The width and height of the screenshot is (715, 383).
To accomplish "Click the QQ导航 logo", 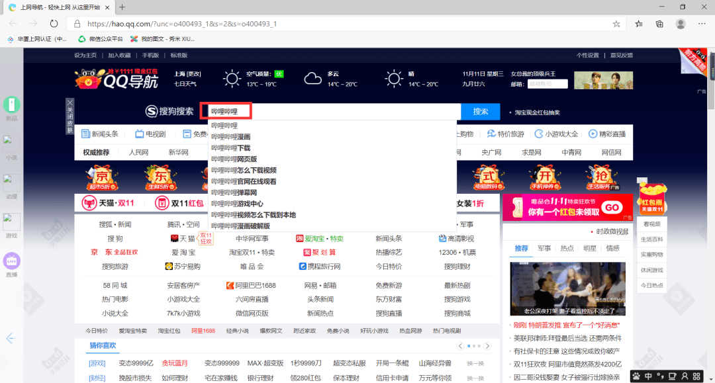I will (117, 78).
